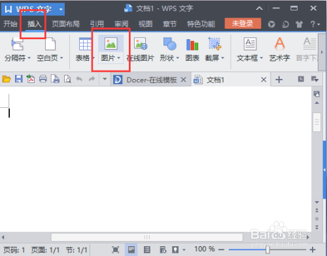Viewport: 327px width, 256px height.
Task: Redo action arrow
Action: 92,79
